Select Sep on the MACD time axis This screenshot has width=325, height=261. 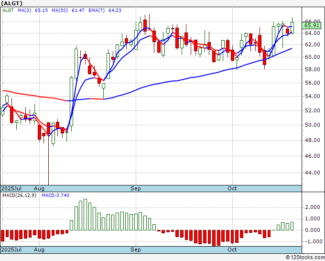pos(136,250)
